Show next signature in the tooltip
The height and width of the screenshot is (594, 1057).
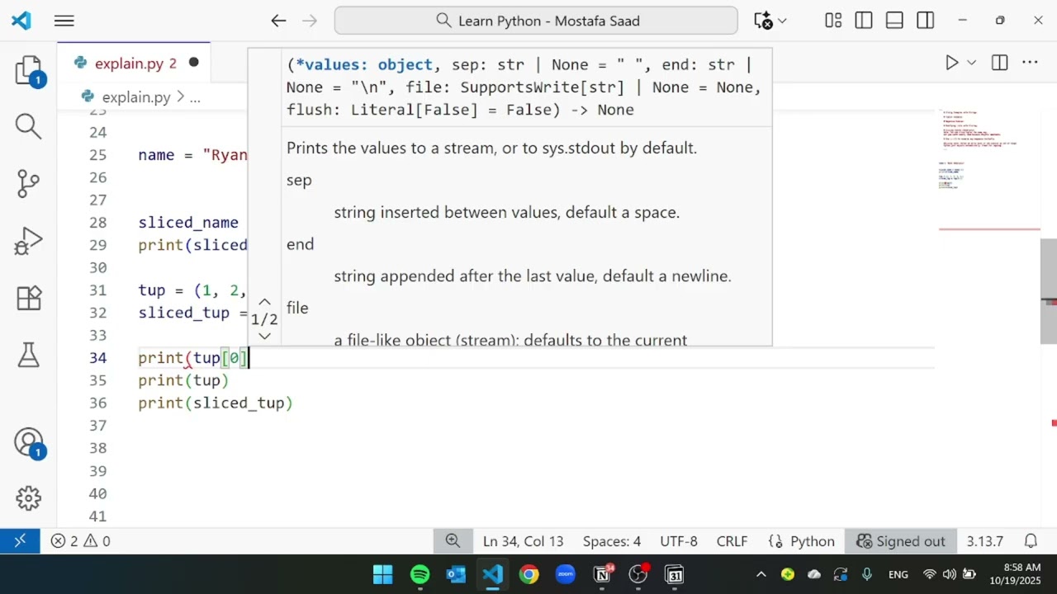[264, 336]
